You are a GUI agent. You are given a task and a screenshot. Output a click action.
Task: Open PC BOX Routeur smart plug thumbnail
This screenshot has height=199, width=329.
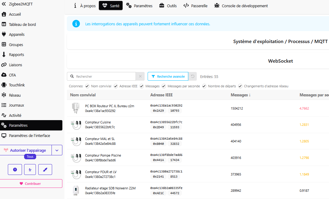click(x=76, y=108)
